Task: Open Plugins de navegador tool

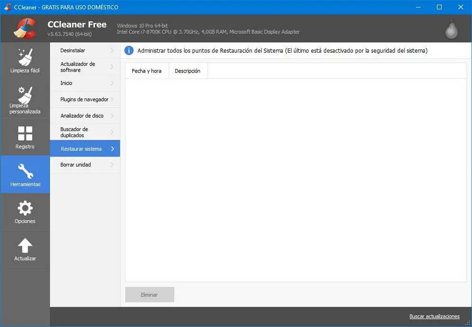Action: click(85, 99)
